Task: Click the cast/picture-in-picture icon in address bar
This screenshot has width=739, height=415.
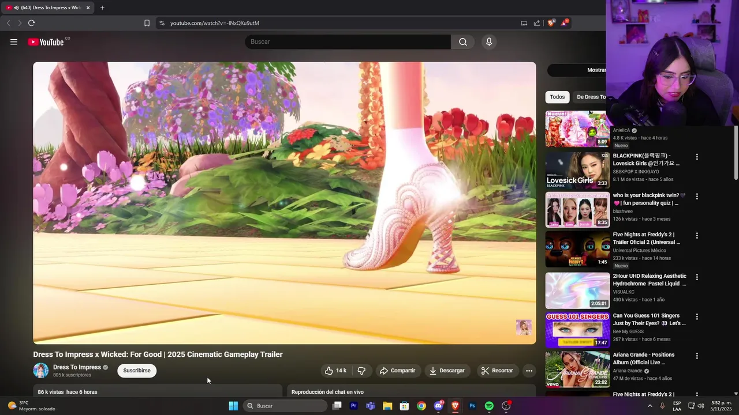Action: tap(524, 23)
